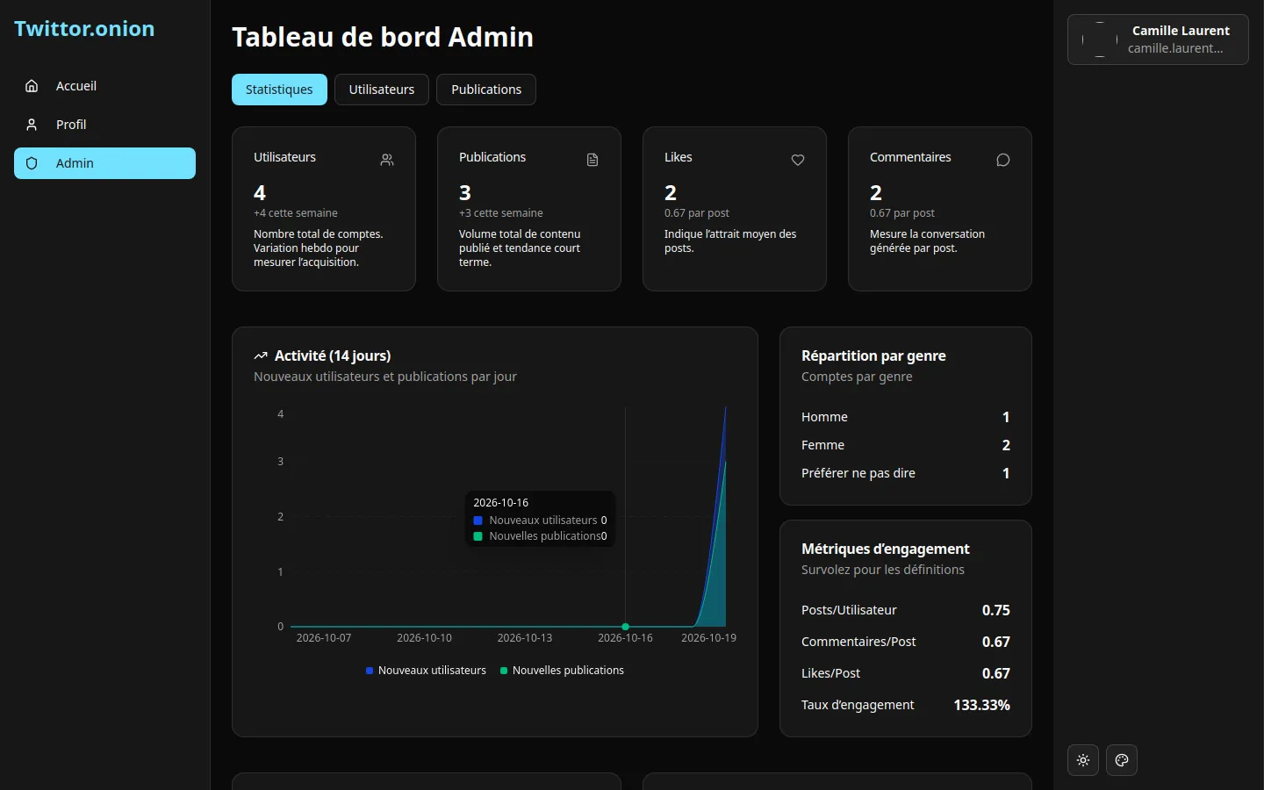
Task: Toggle Nouveaux utilisateurs legend entry
Action: click(426, 671)
